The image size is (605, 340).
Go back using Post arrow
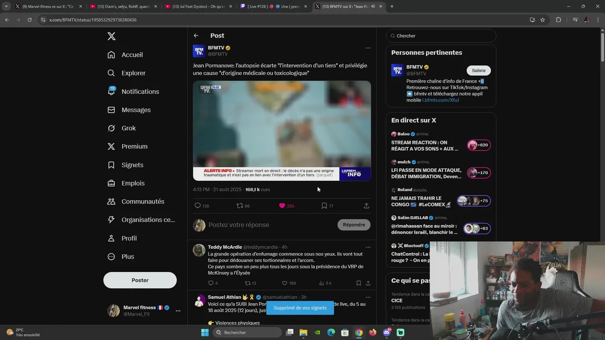196,36
